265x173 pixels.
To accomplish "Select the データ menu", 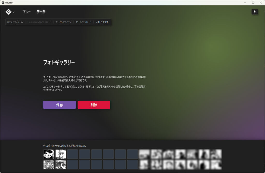I will [x=41, y=12].
